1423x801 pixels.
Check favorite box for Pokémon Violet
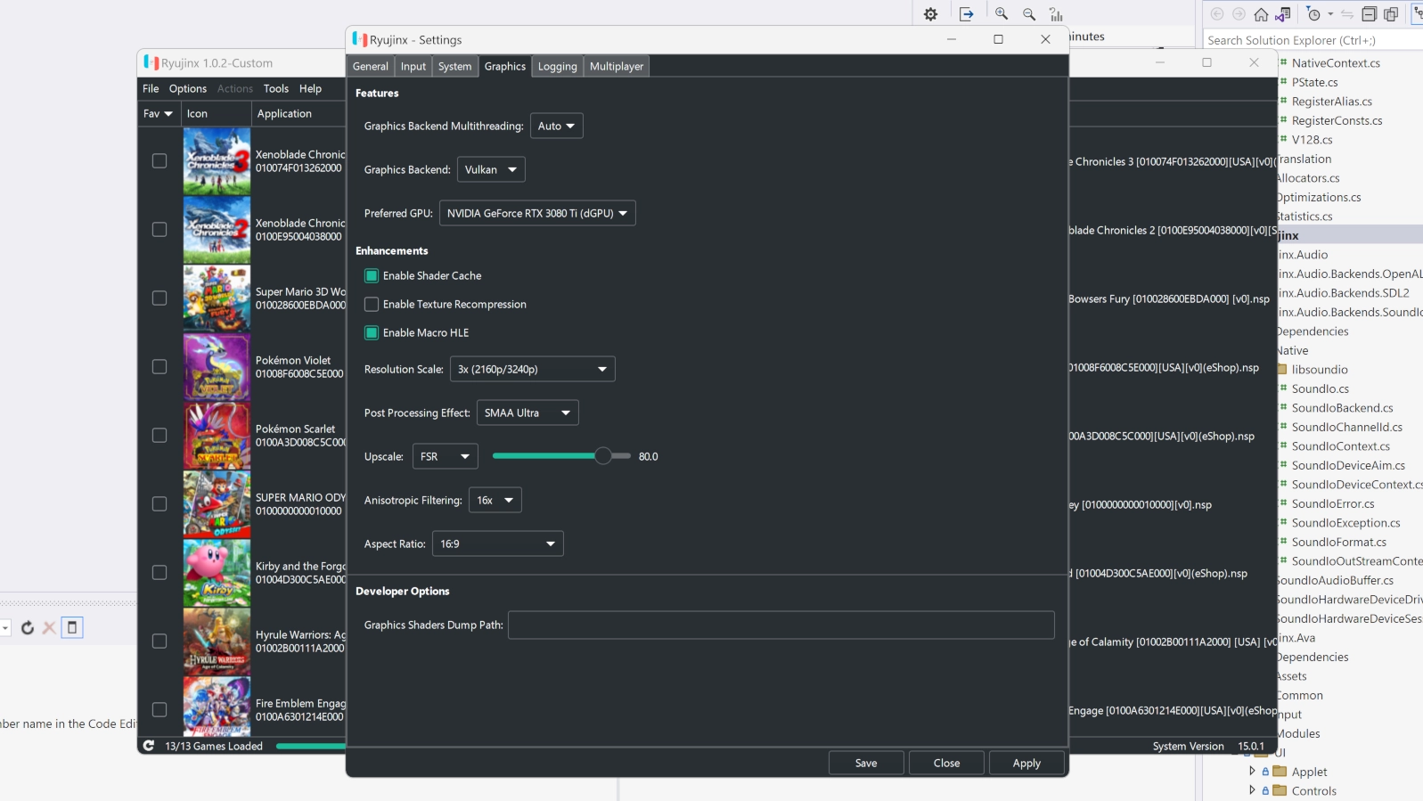tap(159, 367)
